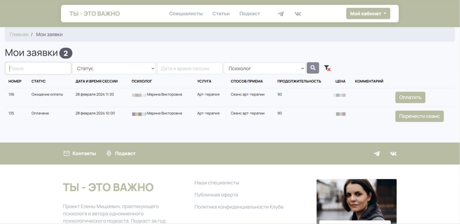Click the СПОСОБ ПРИЕМА column header
Viewport: 460px width, 224px height.
click(x=247, y=81)
